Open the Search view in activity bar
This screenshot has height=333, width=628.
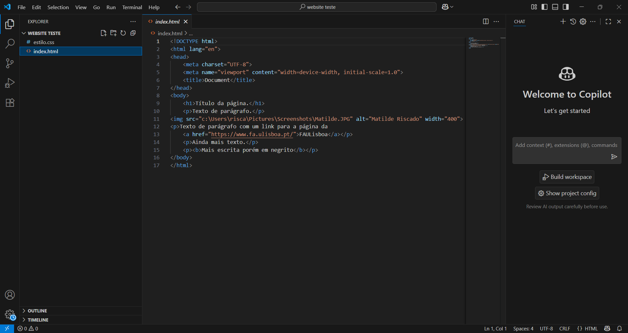click(10, 43)
